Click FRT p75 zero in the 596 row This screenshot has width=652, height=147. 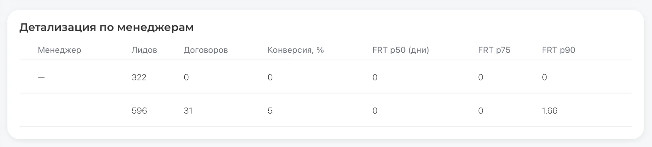click(x=481, y=111)
